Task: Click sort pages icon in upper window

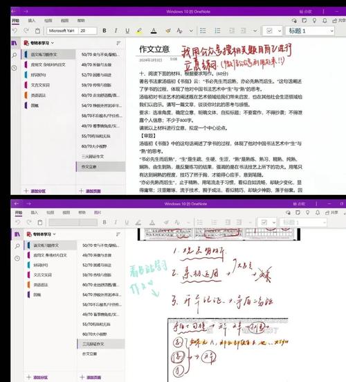Action: [x=118, y=43]
